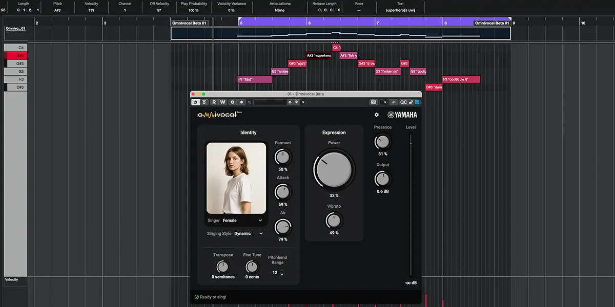Open the preset selection dropdown arrow
Viewport: 615px width, 307px height.
[302, 102]
